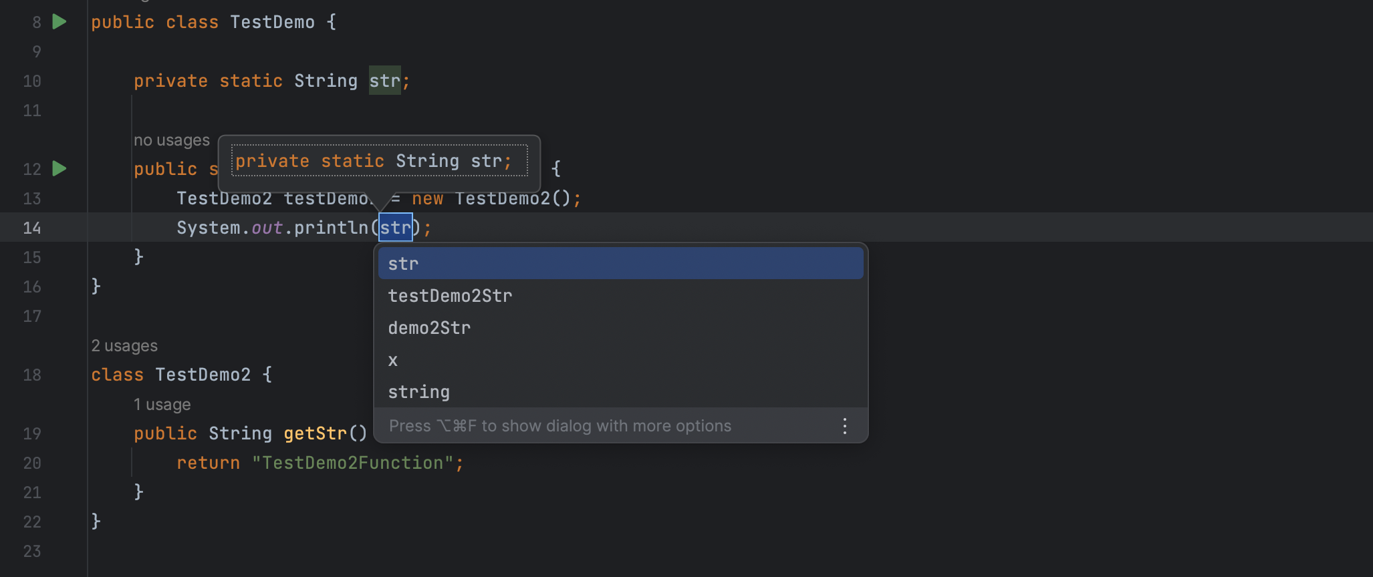Click the run icon on line 12

[x=59, y=169]
